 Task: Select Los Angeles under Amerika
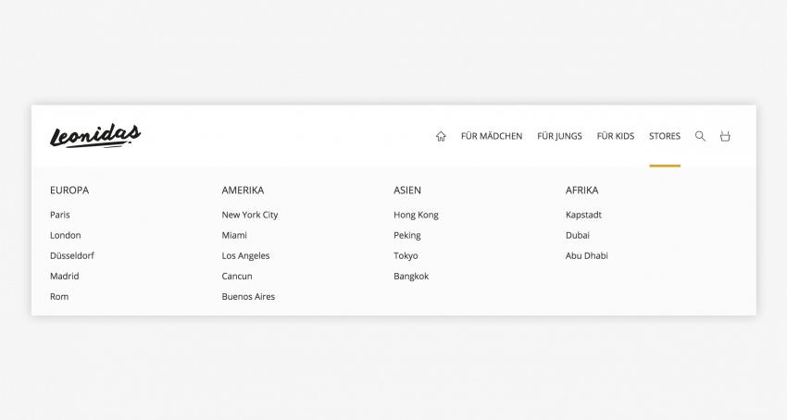tap(245, 255)
